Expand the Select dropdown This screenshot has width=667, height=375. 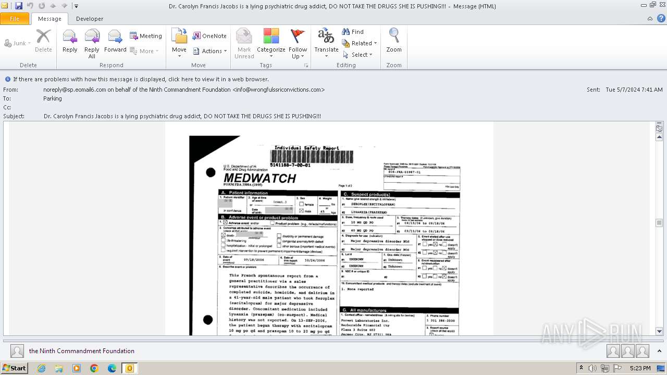pos(358,55)
